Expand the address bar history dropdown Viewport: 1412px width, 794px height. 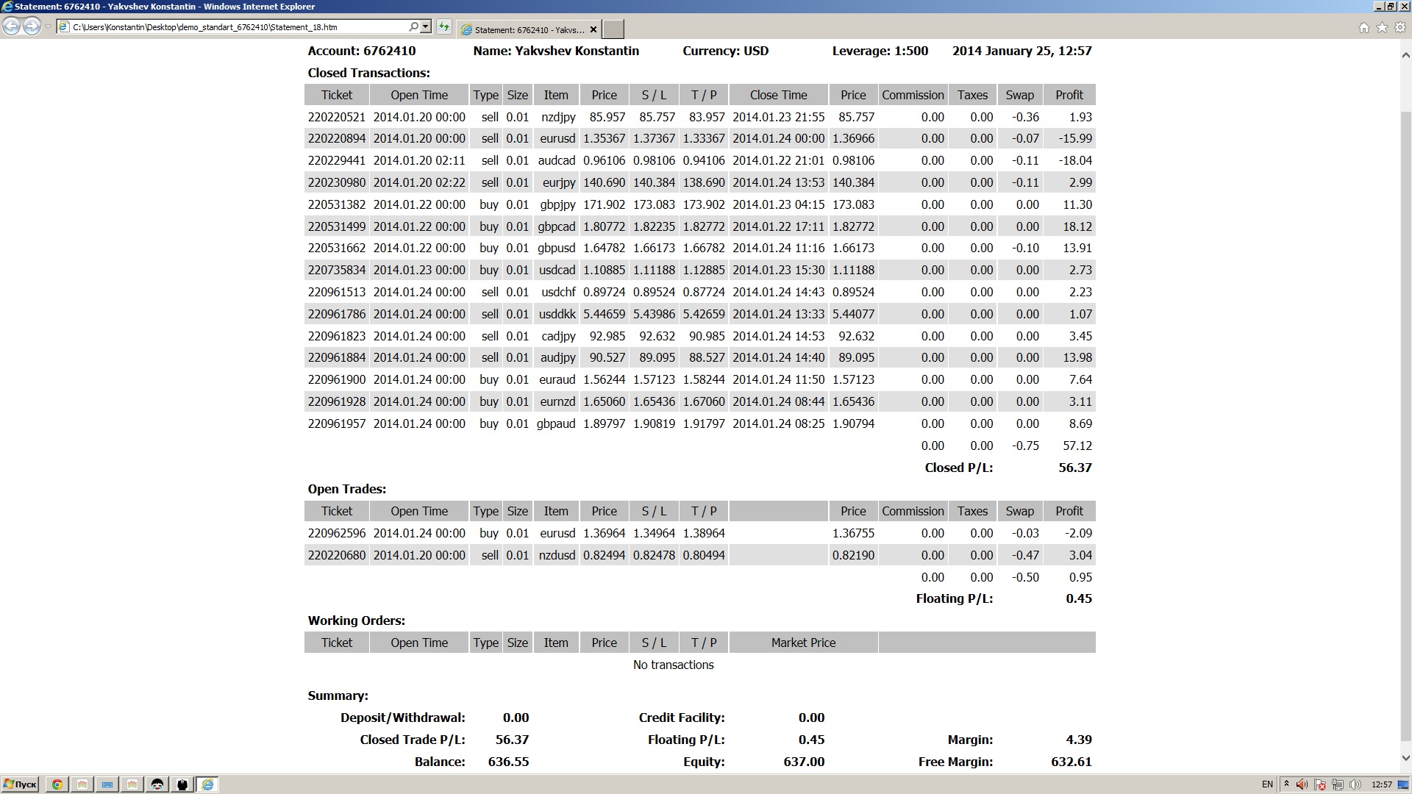tap(425, 26)
